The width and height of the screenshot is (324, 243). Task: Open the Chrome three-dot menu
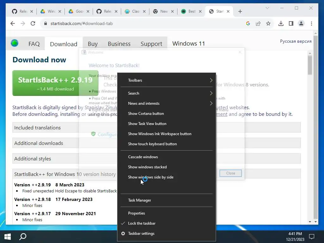(311, 23)
